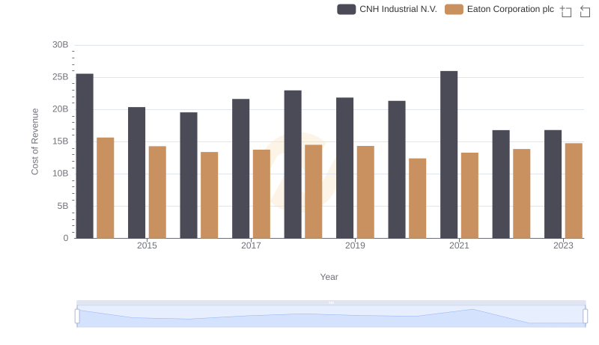599x345 pixels.
Task: Click the 10B y-axis label
Action: 61,174
